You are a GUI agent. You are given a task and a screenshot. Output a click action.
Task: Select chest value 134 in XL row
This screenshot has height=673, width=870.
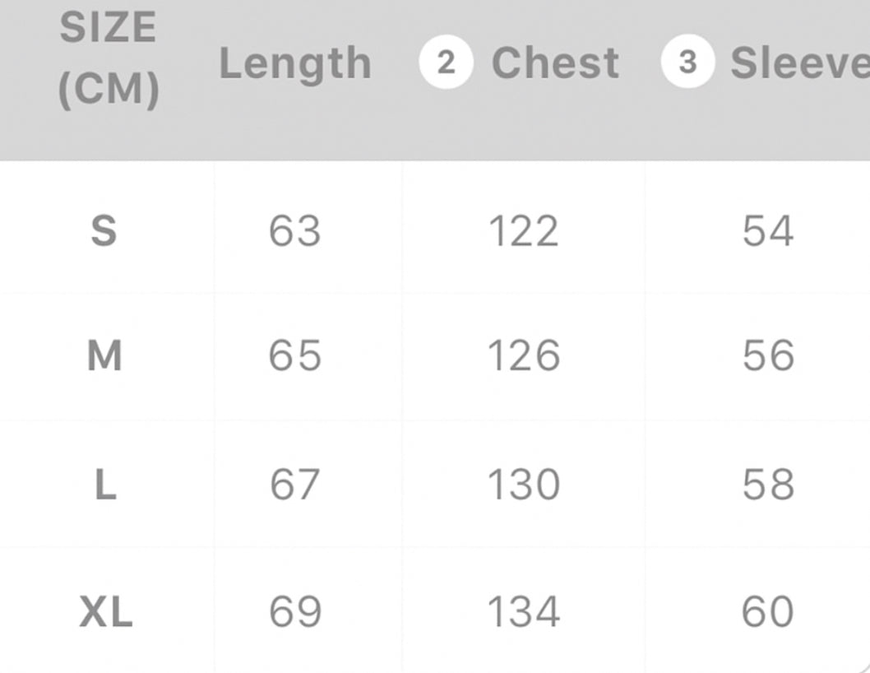tap(523, 613)
